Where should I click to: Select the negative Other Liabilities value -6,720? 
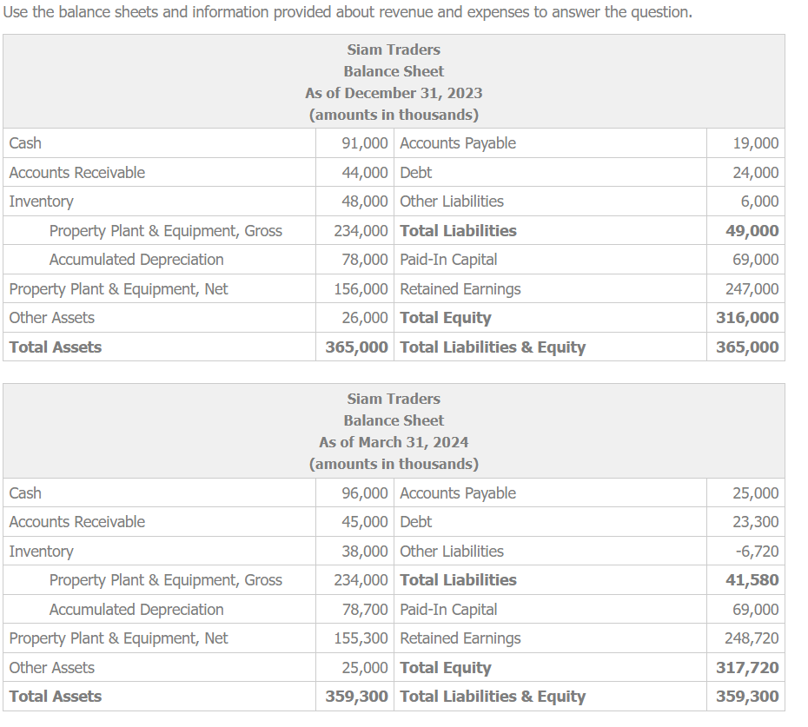(x=758, y=551)
